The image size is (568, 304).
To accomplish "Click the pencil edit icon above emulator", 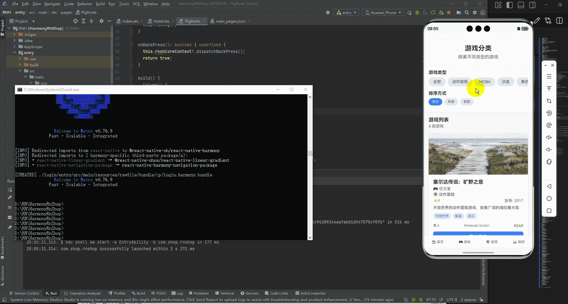I will (537, 20).
